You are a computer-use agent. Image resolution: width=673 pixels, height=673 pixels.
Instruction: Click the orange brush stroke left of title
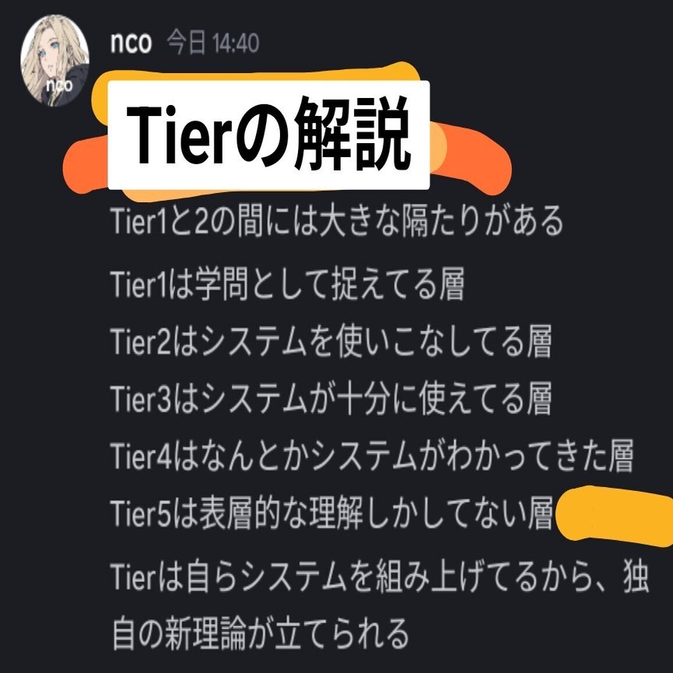pyautogui.click(x=85, y=164)
